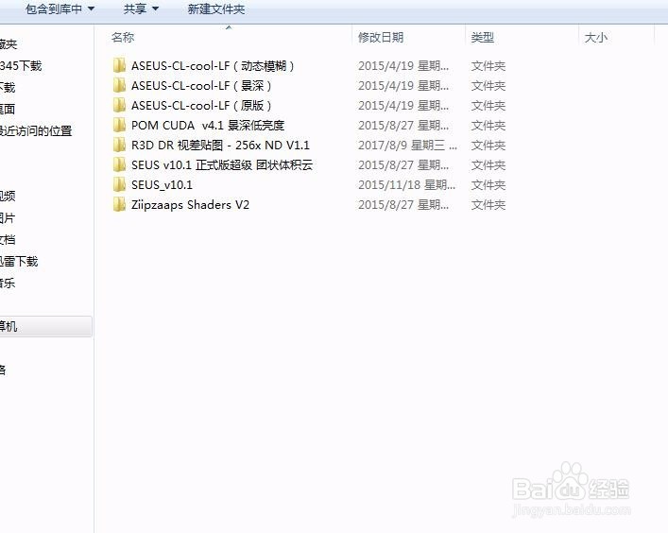Image resolution: width=668 pixels, height=533 pixels.
Task: Click 文件夹 type of ASEUS-CL-cool-LF(动态模糊) row
Action: point(488,66)
